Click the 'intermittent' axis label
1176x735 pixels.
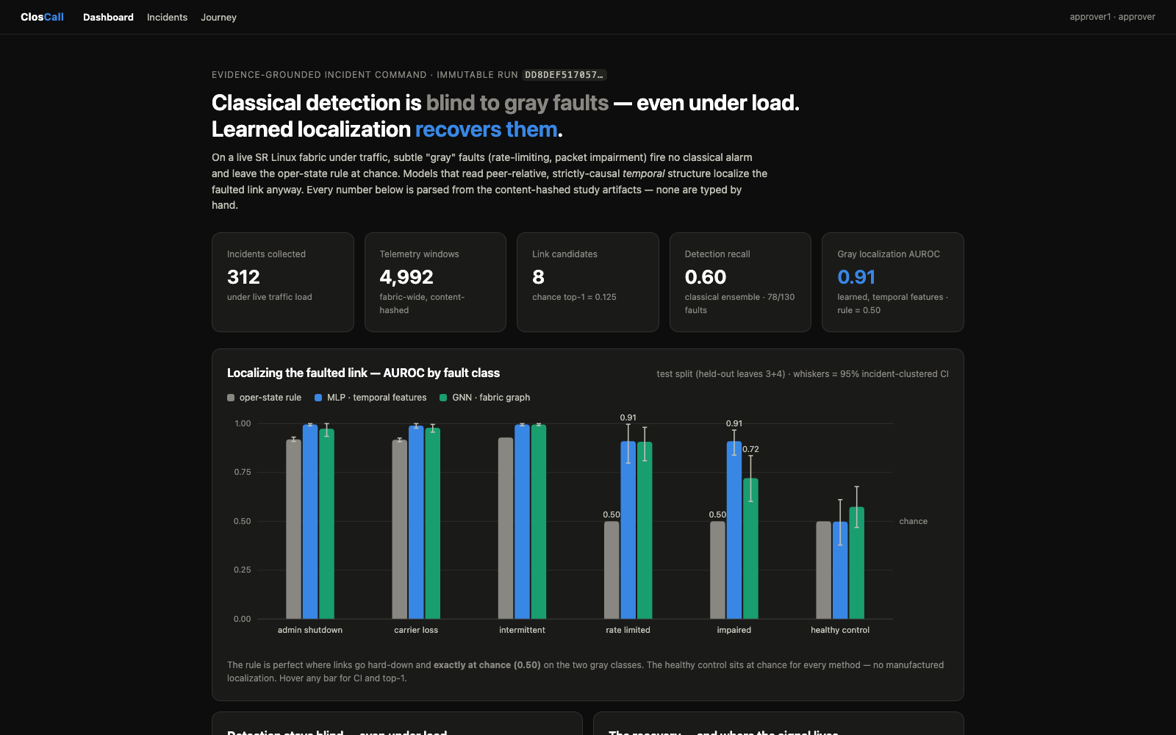522,630
